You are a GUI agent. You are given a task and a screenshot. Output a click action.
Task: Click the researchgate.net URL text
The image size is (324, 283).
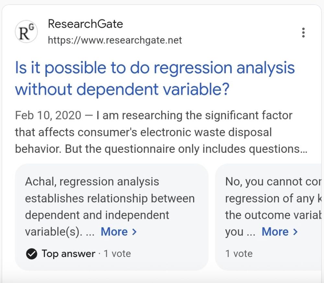click(115, 40)
